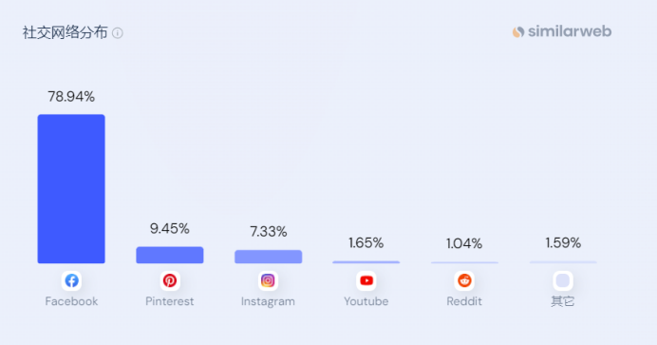Click the 9.45% value label

(170, 228)
